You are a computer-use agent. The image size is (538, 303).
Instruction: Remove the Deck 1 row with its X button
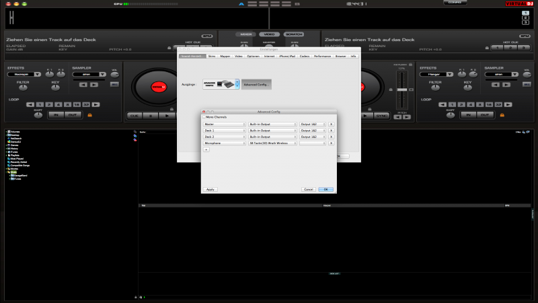(x=331, y=131)
